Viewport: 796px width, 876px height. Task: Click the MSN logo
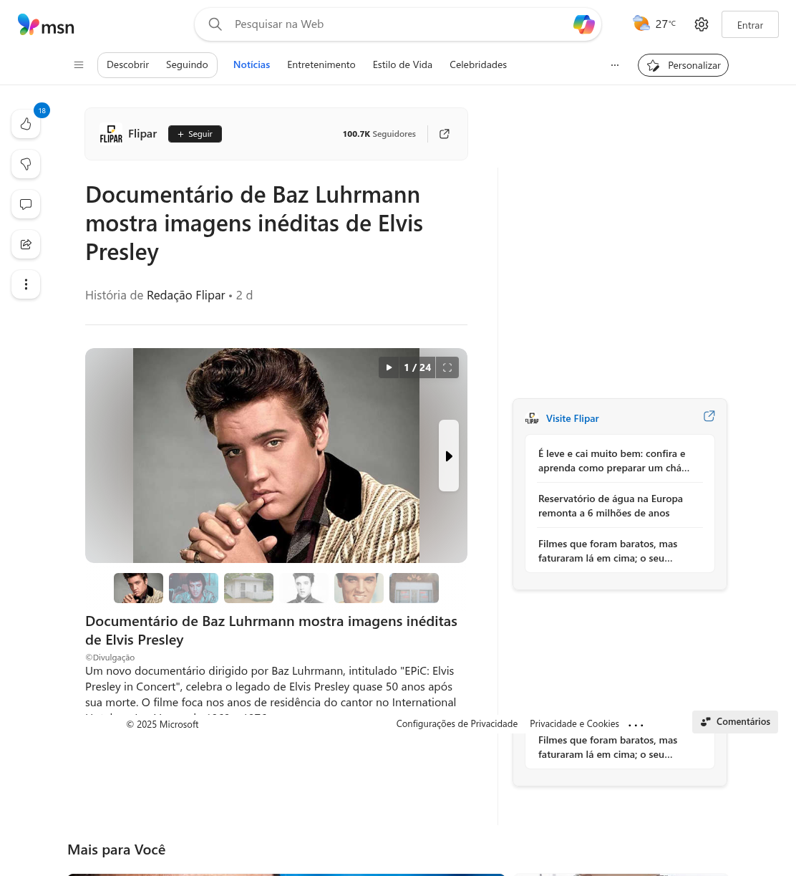coord(46,25)
